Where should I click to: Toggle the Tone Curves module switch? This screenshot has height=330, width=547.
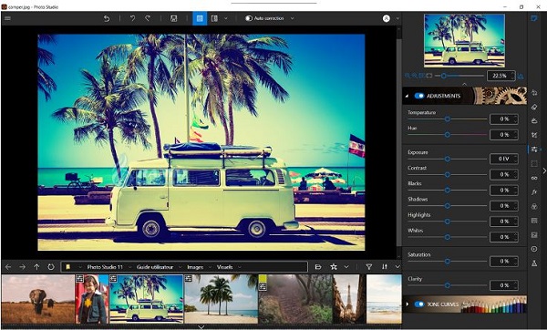[419, 304]
